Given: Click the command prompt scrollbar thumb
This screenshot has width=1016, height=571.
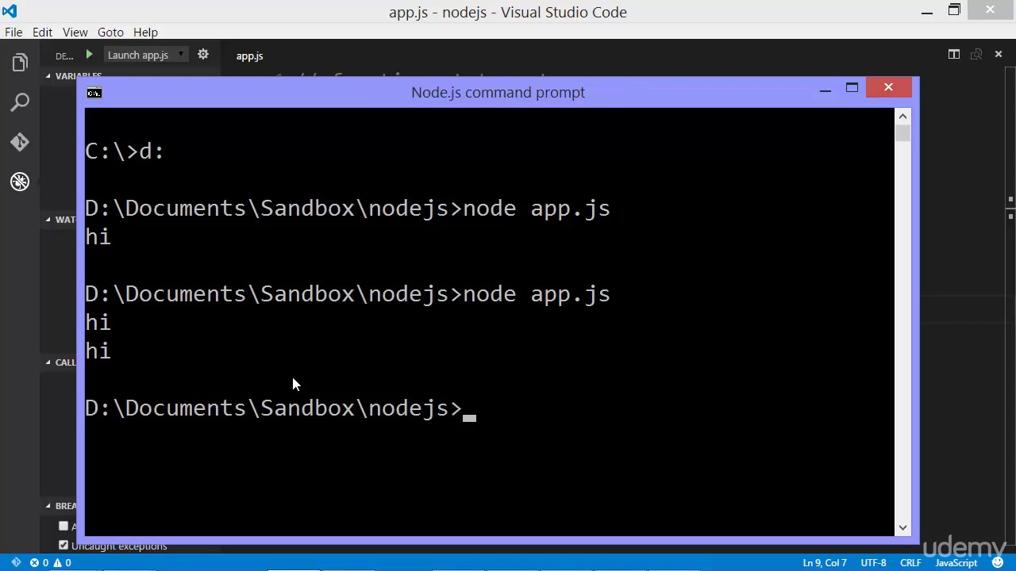Looking at the screenshot, I should pyautogui.click(x=902, y=134).
